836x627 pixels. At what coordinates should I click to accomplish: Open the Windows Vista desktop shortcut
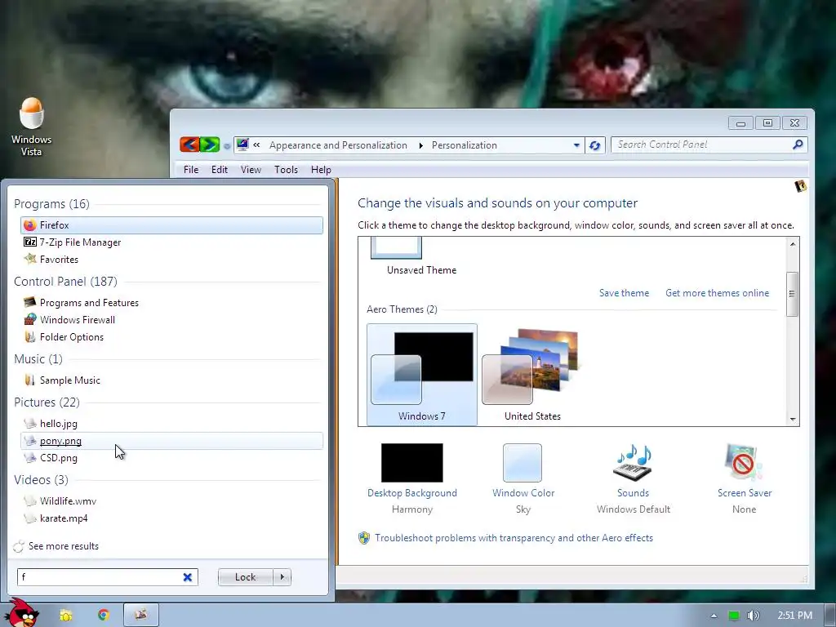[x=32, y=127]
